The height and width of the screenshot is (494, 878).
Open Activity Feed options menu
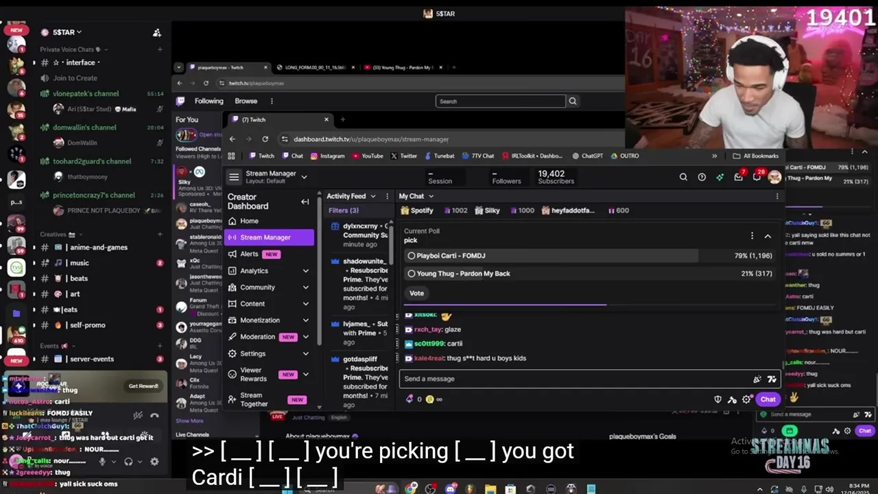click(x=387, y=196)
